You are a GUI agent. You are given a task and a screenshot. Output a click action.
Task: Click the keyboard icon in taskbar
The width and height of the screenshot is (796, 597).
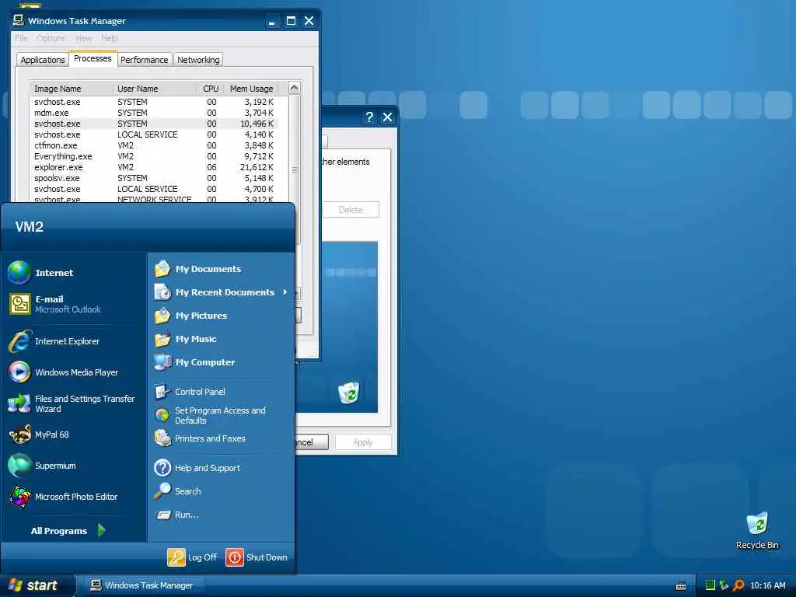pyautogui.click(x=681, y=586)
